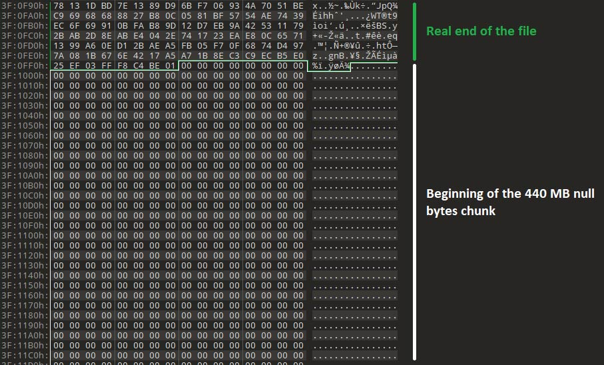
Task: Click the green vertical marker bar
Action: coord(415,31)
